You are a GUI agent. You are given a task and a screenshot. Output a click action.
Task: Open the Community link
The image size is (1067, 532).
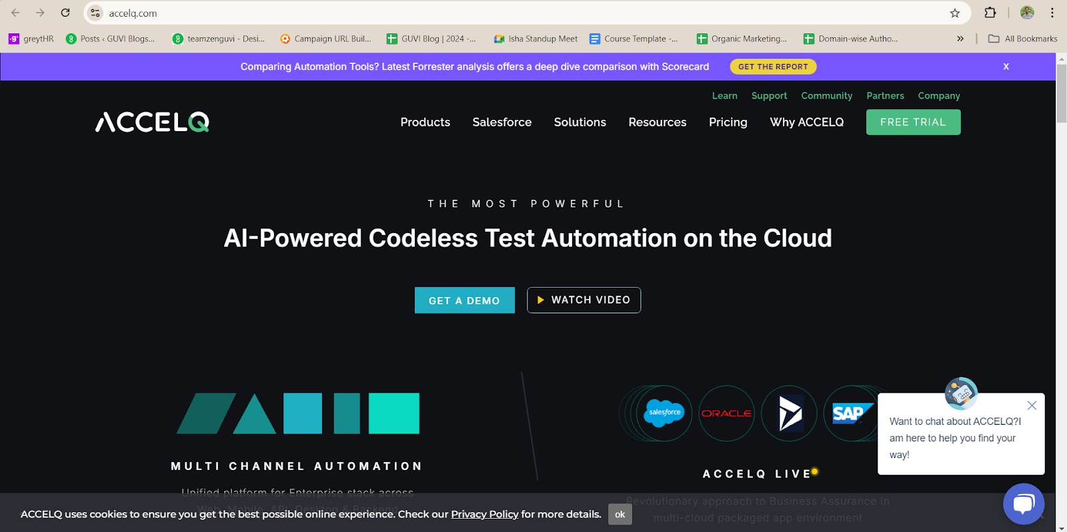click(x=827, y=96)
